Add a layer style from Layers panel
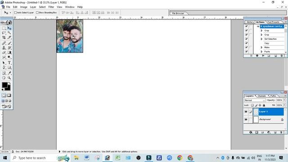This screenshot has height=162, width=288. coord(251,132)
